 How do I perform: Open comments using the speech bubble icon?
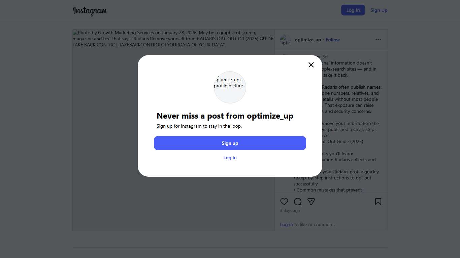click(298, 202)
